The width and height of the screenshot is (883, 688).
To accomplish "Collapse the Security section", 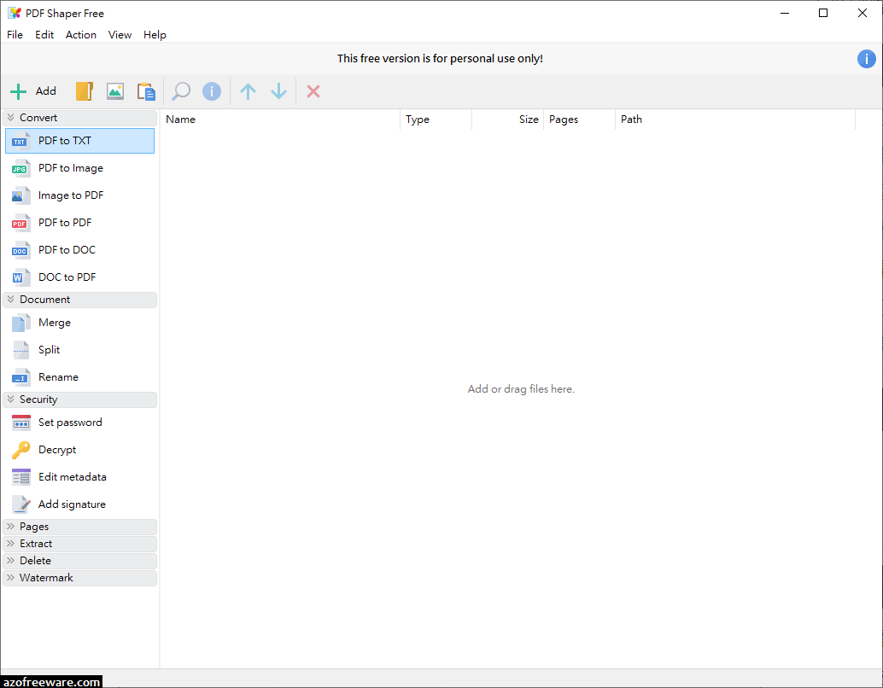I will [80, 399].
